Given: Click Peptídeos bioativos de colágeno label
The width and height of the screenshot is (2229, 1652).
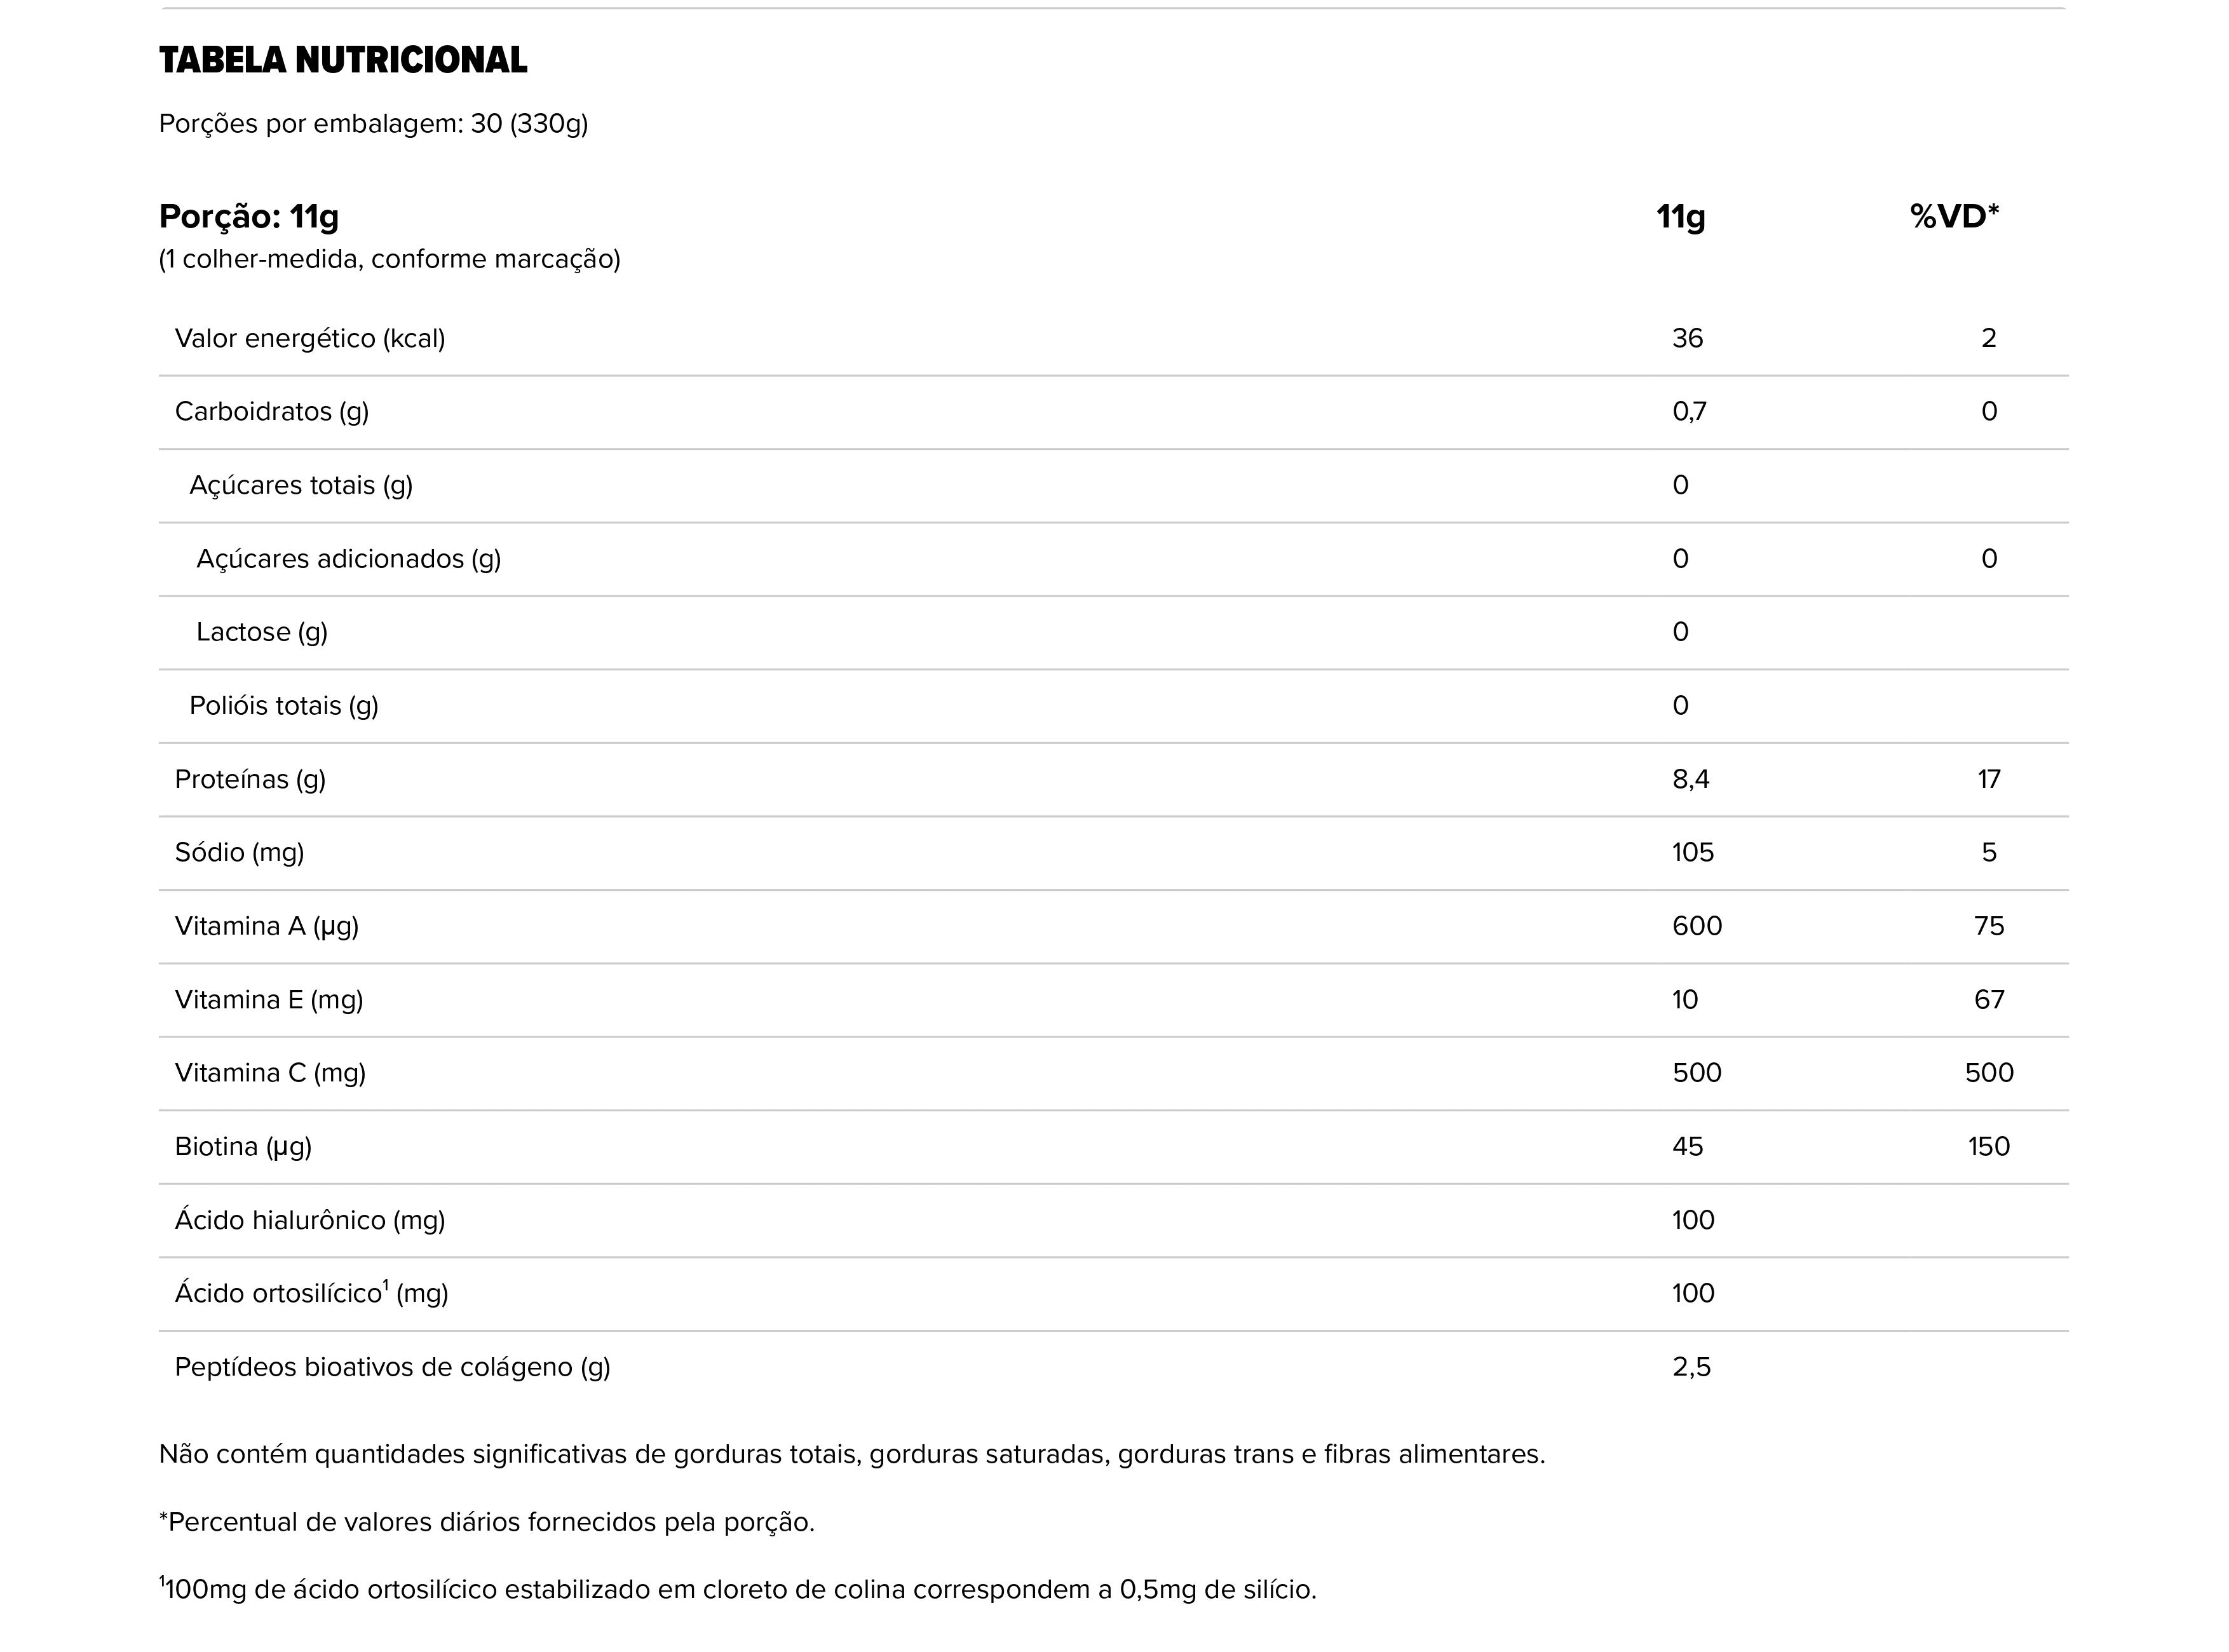Looking at the screenshot, I should [x=393, y=1367].
